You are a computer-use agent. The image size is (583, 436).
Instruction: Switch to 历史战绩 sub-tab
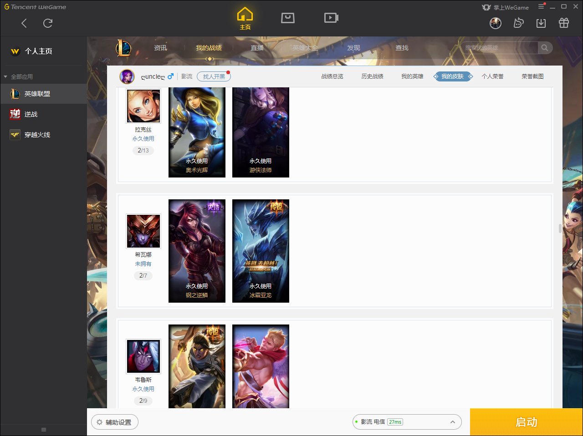pos(372,76)
